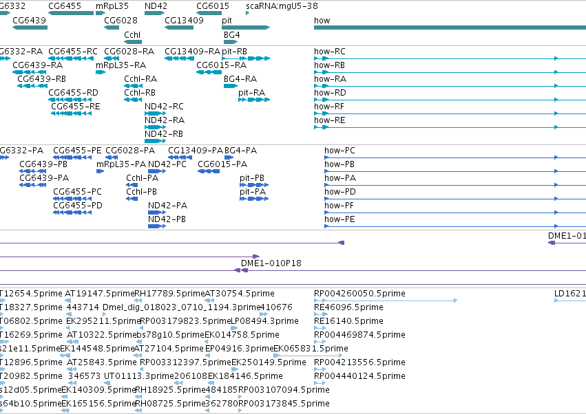The width and height of the screenshot is (586, 414).
Task: Select the pit-RB transcript
Action: [246, 58]
